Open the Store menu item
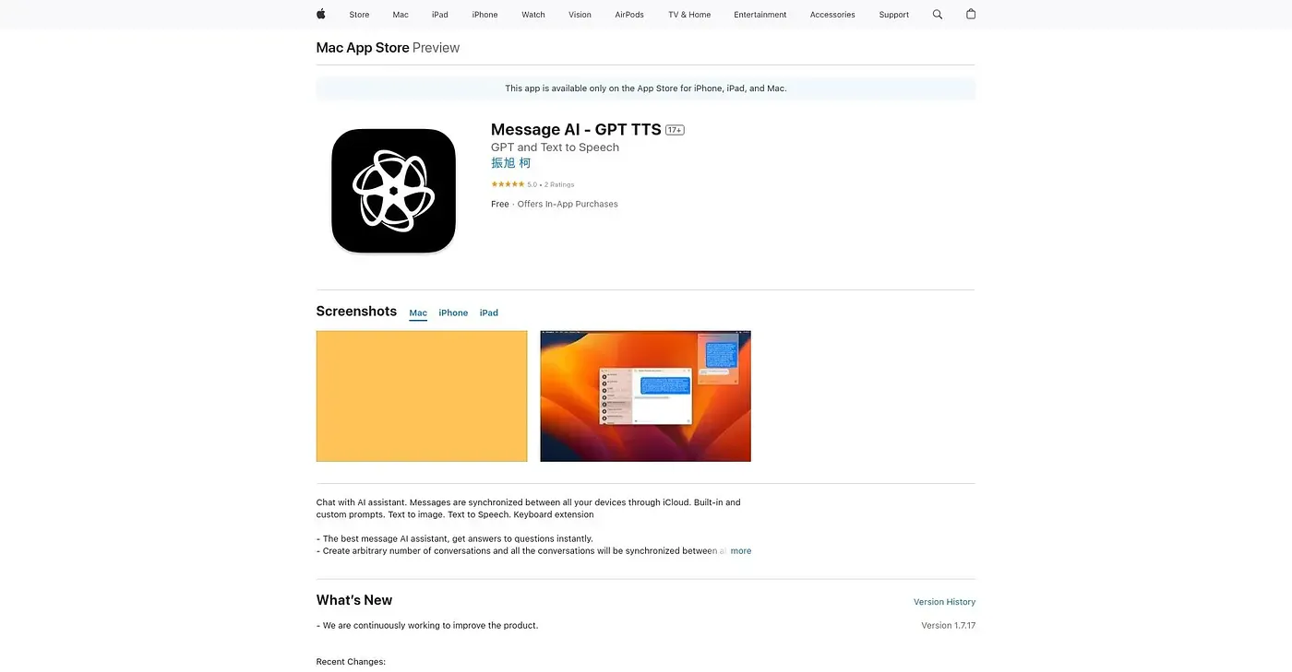1292x672 pixels. [359, 15]
